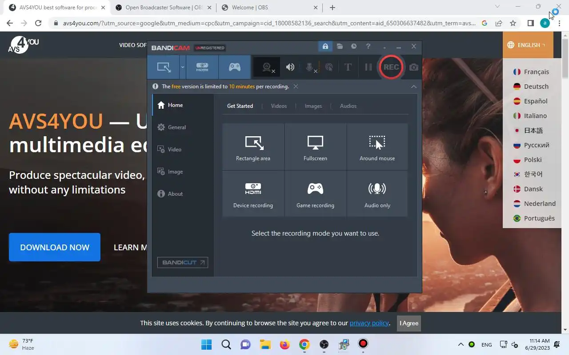
Task: Open a new Chrome tab
Action: [333, 8]
